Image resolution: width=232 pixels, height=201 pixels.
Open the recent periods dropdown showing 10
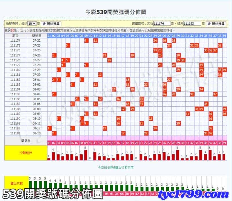click(x=32, y=23)
